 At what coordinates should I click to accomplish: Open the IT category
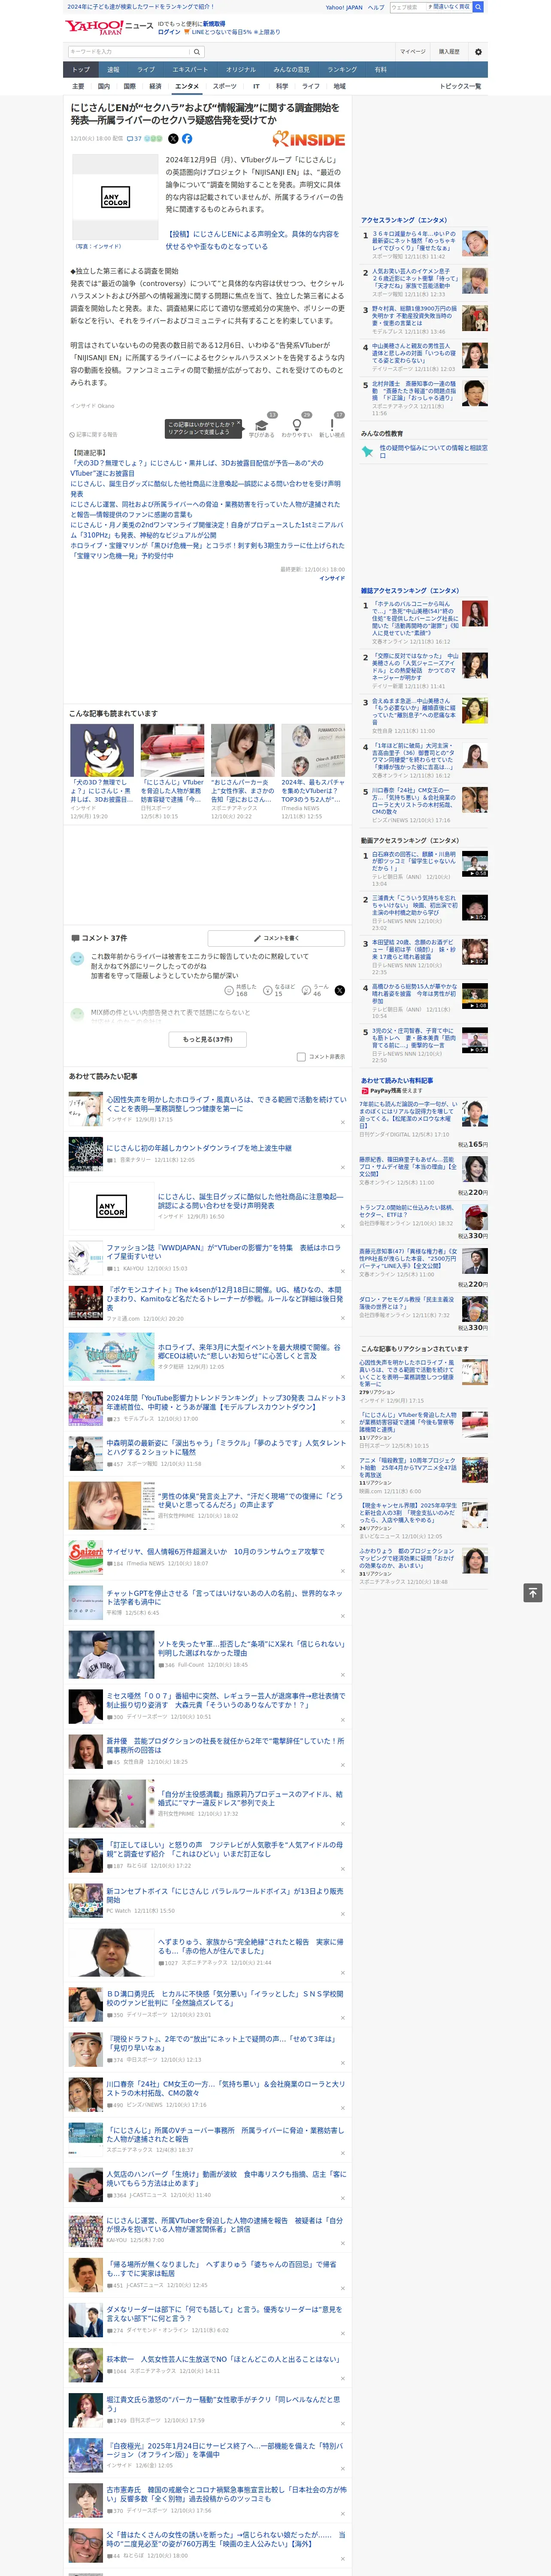(x=256, y=86)
